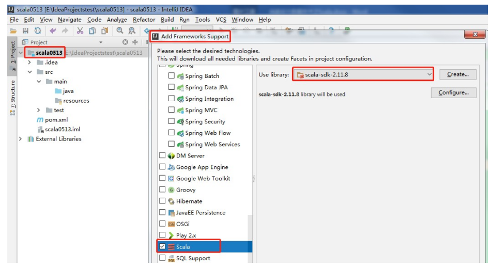Click the Find magnifier toolbar icon
The image size is (491, 267).
[x=119, y=30]
